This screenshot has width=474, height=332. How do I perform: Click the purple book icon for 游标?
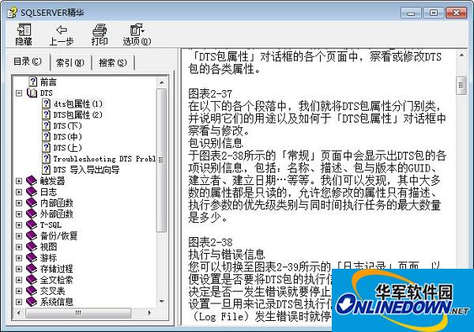click(x=32, y=258)
